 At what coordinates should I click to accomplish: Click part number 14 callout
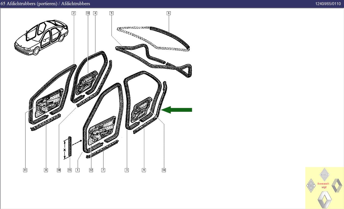pyautogui.click(x=164, y=170)
